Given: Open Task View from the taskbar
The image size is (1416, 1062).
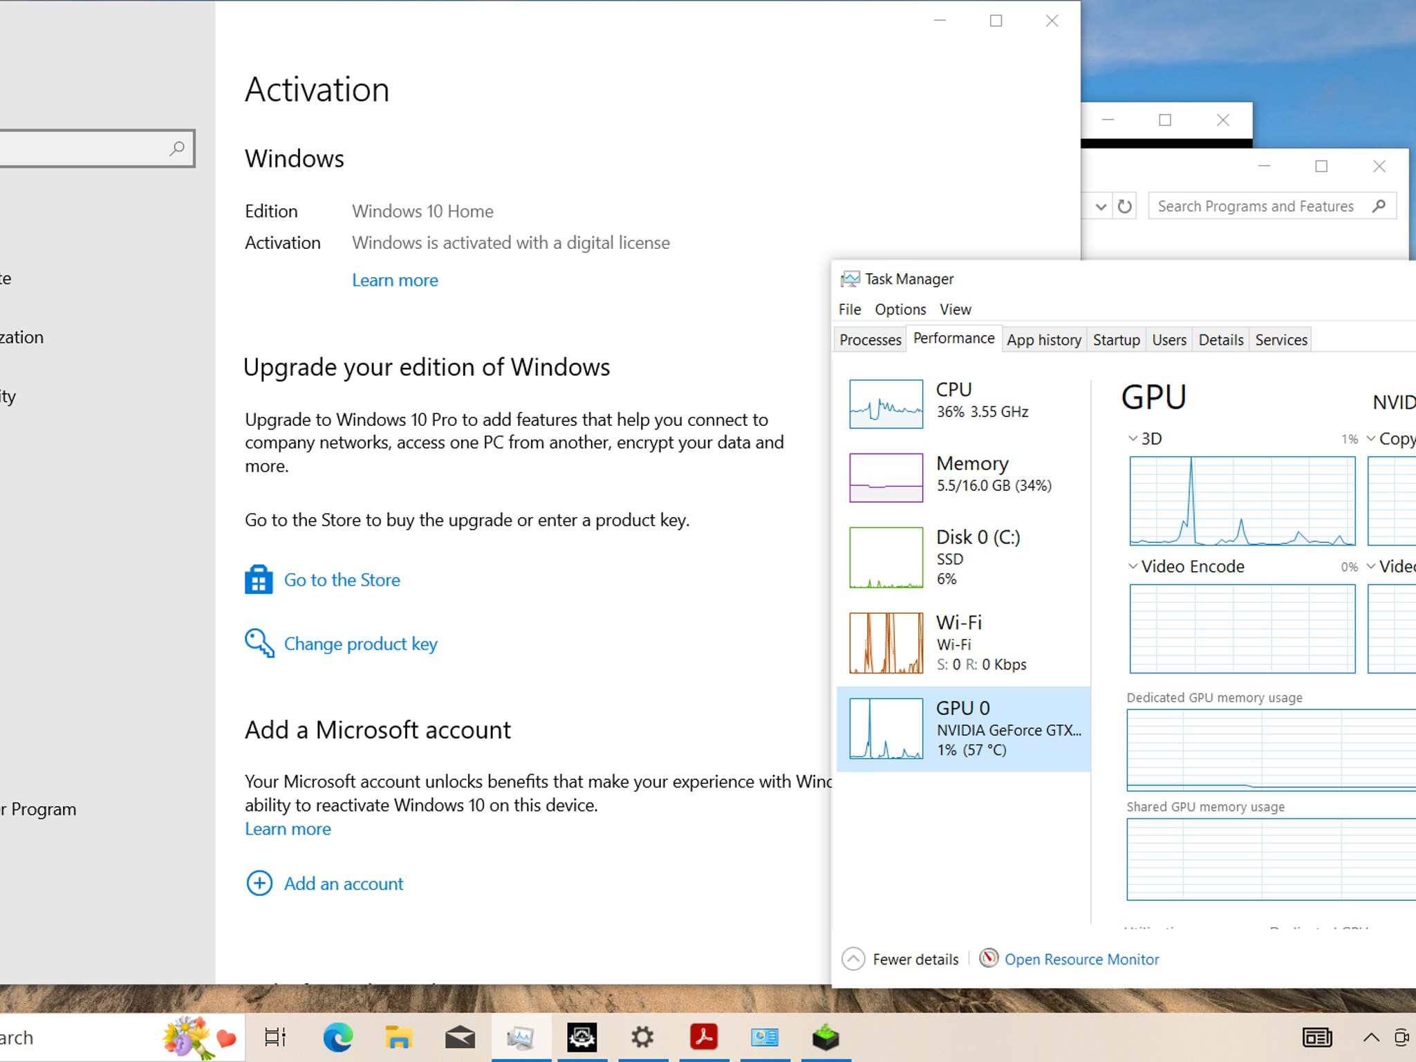Looking at the screenshot, I should (x=275, y=1037).
